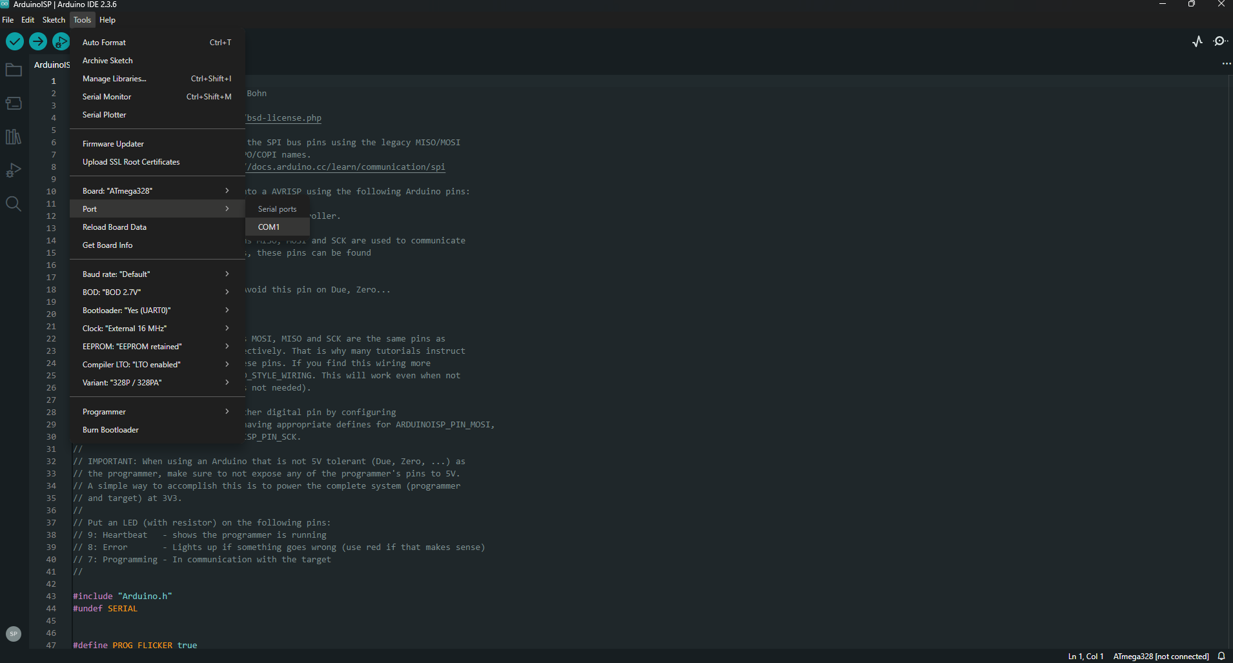Open the bsd-license.php link

coord(283,118)
